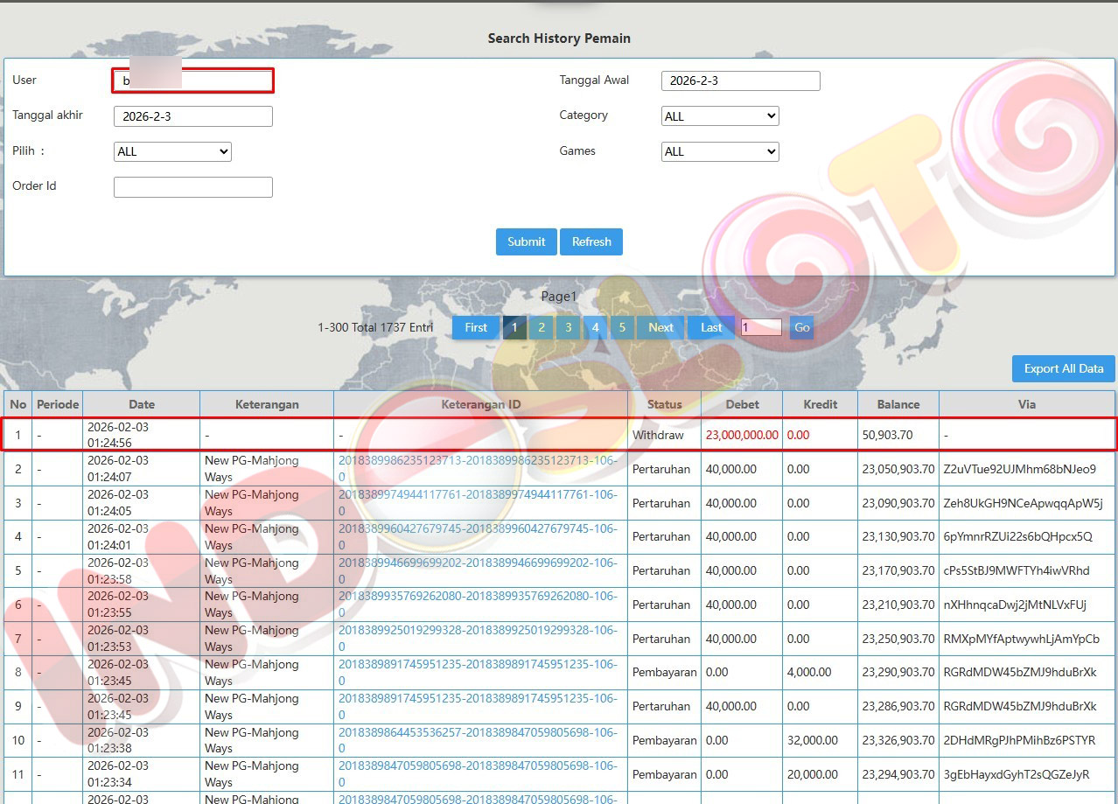1118x804 pixels.
Task: Open page 5 of results
Action: [x=622, y=327]
